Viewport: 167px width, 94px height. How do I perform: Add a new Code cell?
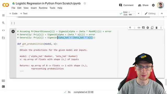13,14
